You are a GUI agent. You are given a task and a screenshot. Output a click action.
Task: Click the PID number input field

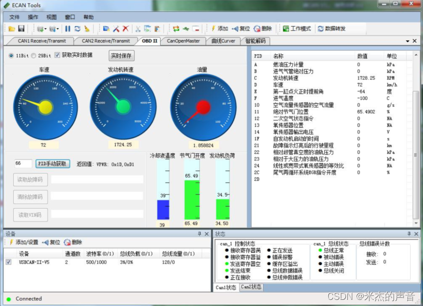point(23,164)
